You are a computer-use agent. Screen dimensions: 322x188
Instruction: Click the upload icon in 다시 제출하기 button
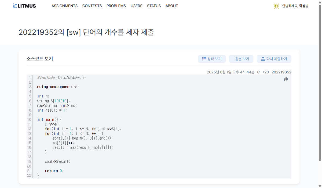click(262, 59)
